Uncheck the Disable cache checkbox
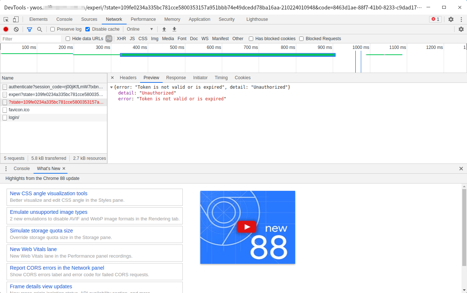 (87, 29)
